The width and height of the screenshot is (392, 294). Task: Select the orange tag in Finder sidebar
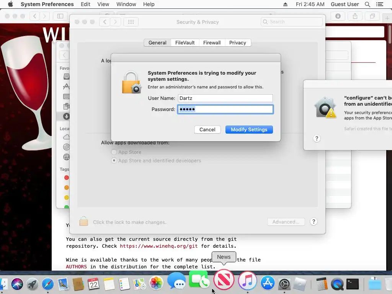click(66, 188)
